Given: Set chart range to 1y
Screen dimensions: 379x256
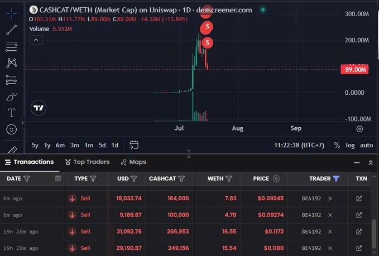Looking at the screenshot, I should tap(47, 145).
